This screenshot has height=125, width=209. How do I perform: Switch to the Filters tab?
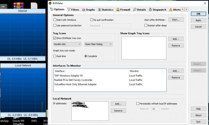(73, 10)
